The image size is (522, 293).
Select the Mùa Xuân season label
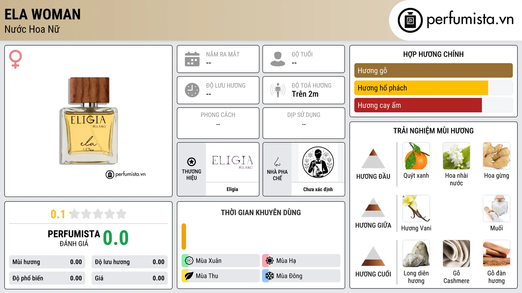pyautogui.click(x=208, y=261)
